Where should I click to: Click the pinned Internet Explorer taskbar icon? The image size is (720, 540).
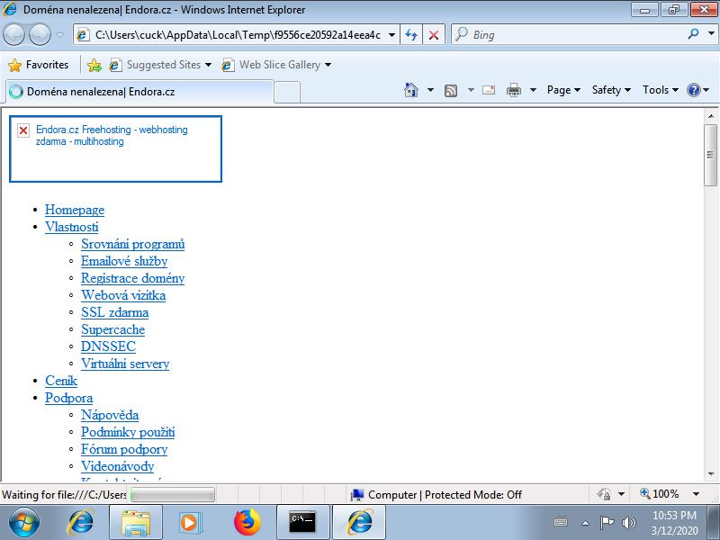coord(81,523)
